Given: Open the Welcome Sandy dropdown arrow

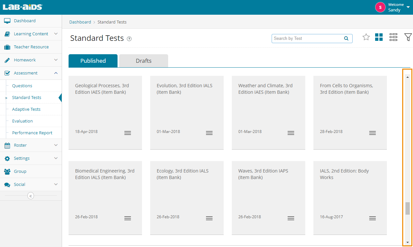Looking at the screenshot, I should pyautogui.click(x=408, y=7).
